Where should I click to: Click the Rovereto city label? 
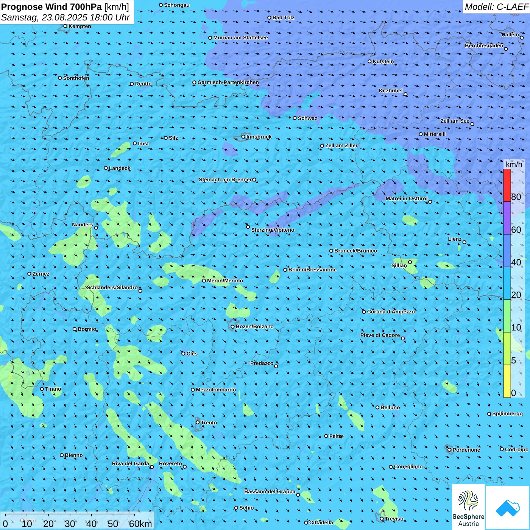[x=170, y=463]
